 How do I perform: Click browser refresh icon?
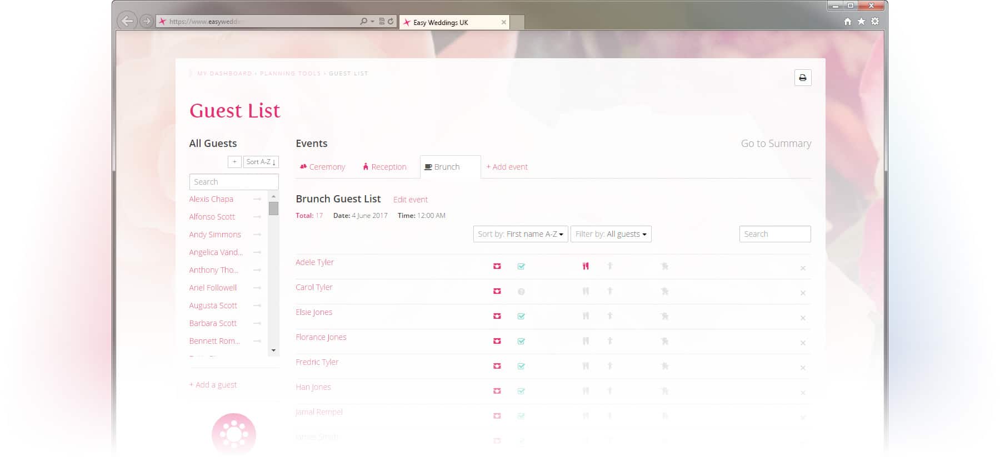[x=391, y=22]
